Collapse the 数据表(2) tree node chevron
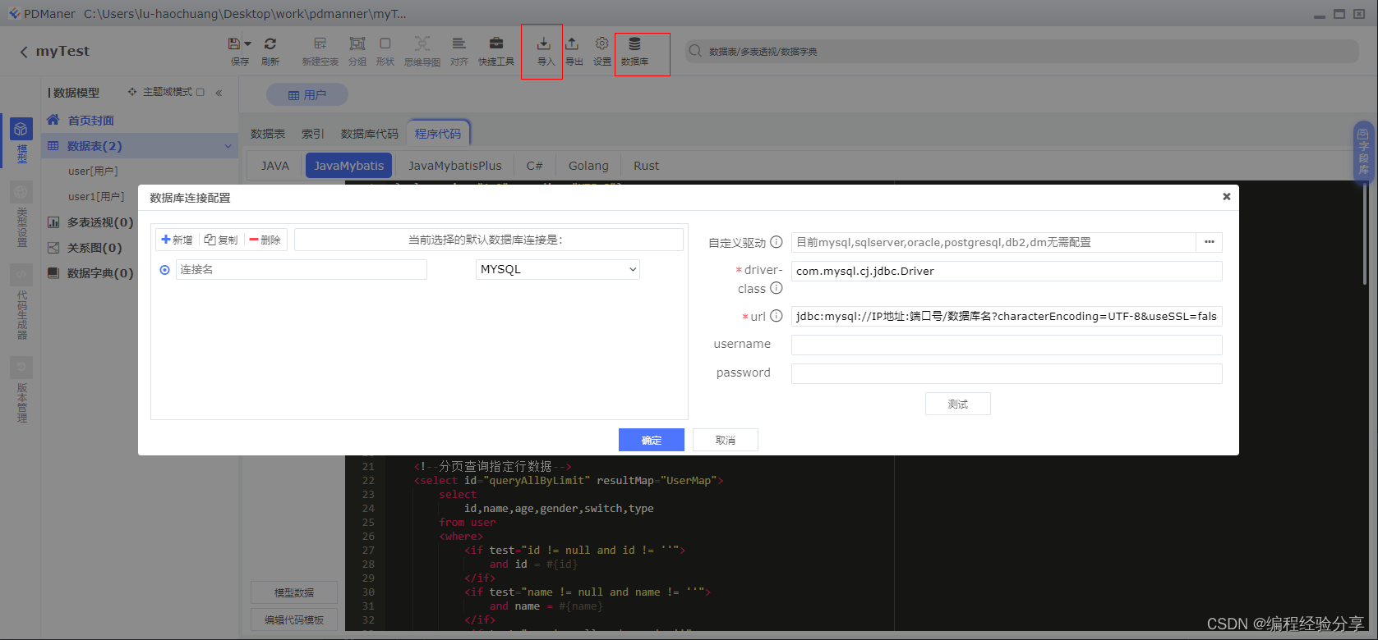The width and height of the screenshot is (1378, 640). click(x=228, y=146)
